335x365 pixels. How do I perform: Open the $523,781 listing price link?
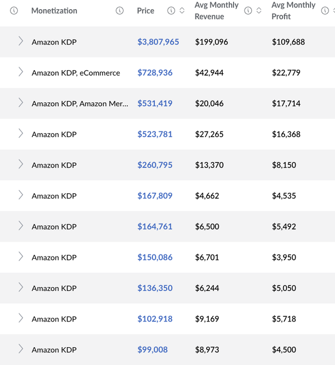pyautogui.click(x=155, y=134)
